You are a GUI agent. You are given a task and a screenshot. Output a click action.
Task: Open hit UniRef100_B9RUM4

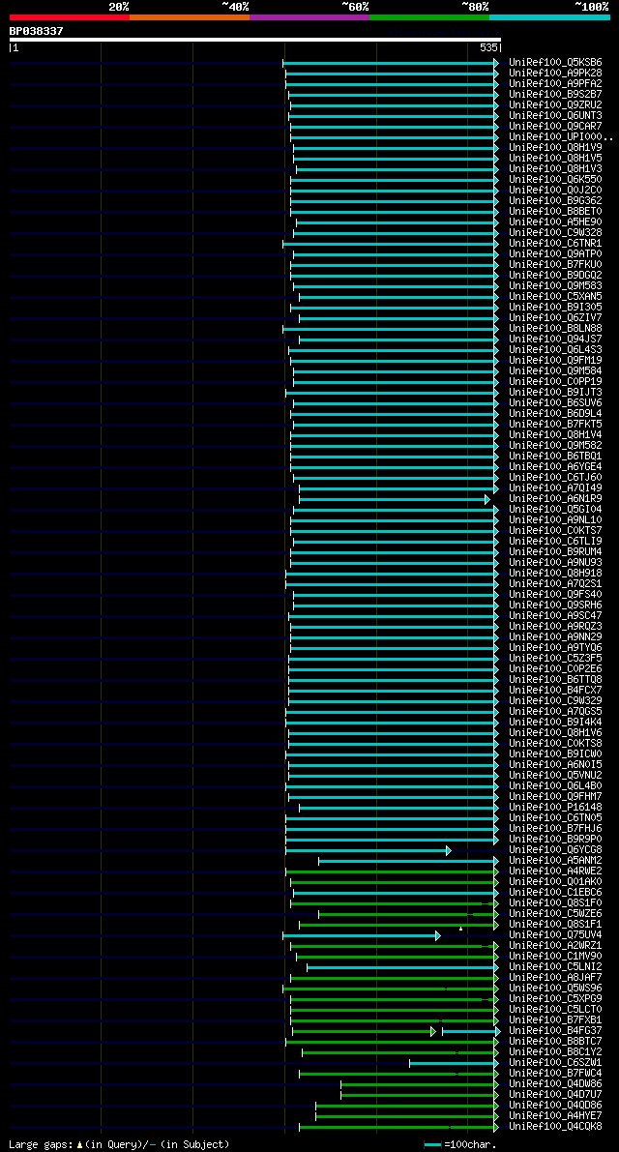(x=555, y=552)
